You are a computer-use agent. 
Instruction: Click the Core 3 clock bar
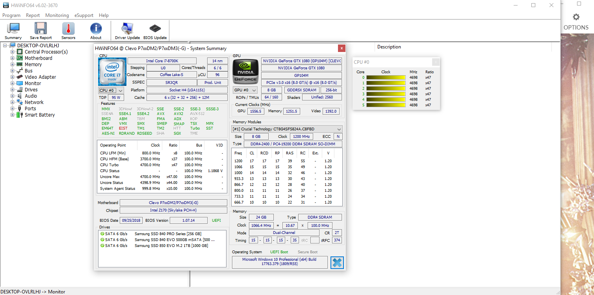click(386, 94)
